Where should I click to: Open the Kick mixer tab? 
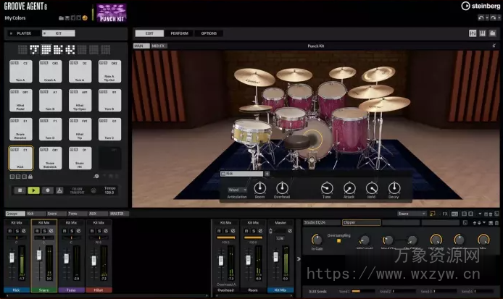(36, 214)
